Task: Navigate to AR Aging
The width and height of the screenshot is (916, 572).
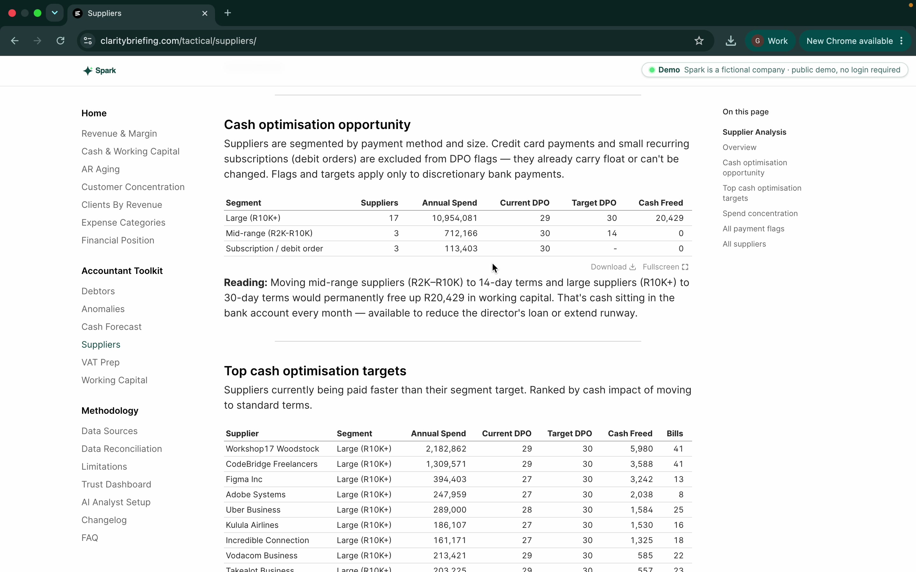Action: pos(101,169)
